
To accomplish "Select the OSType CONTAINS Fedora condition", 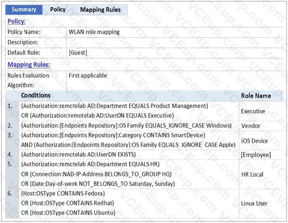I will click(x=63, y=193).
